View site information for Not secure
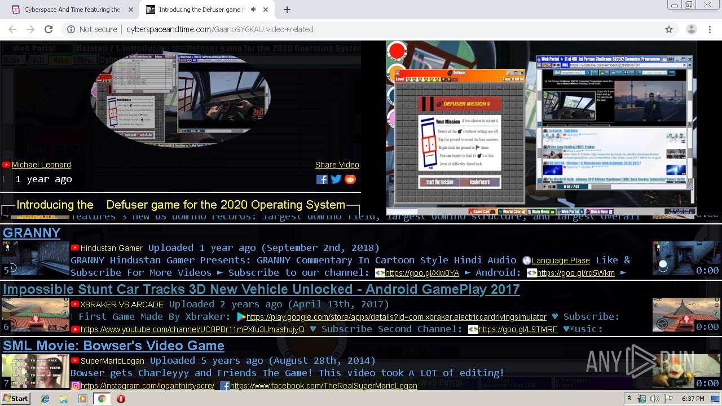This screenshot has width=722, height=406. (x=92, y=29)
